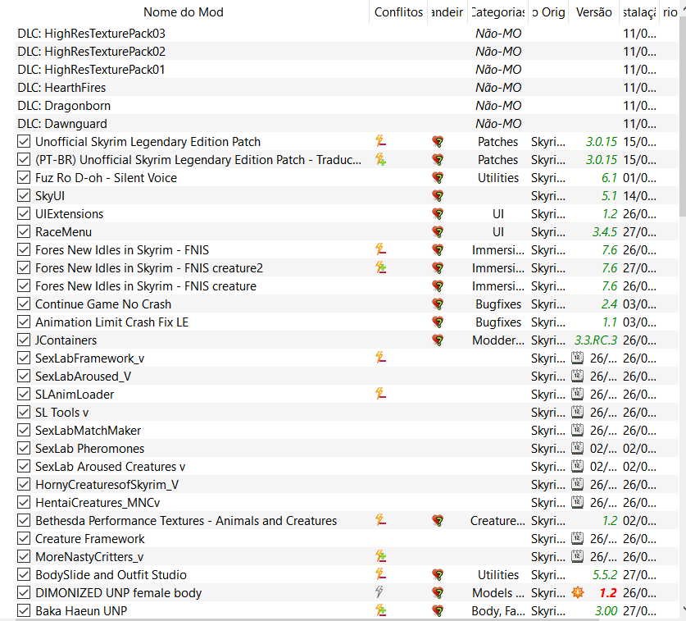Click conflict icon on FNIS row
The image size is (686, 621).
tap(380, 249)
